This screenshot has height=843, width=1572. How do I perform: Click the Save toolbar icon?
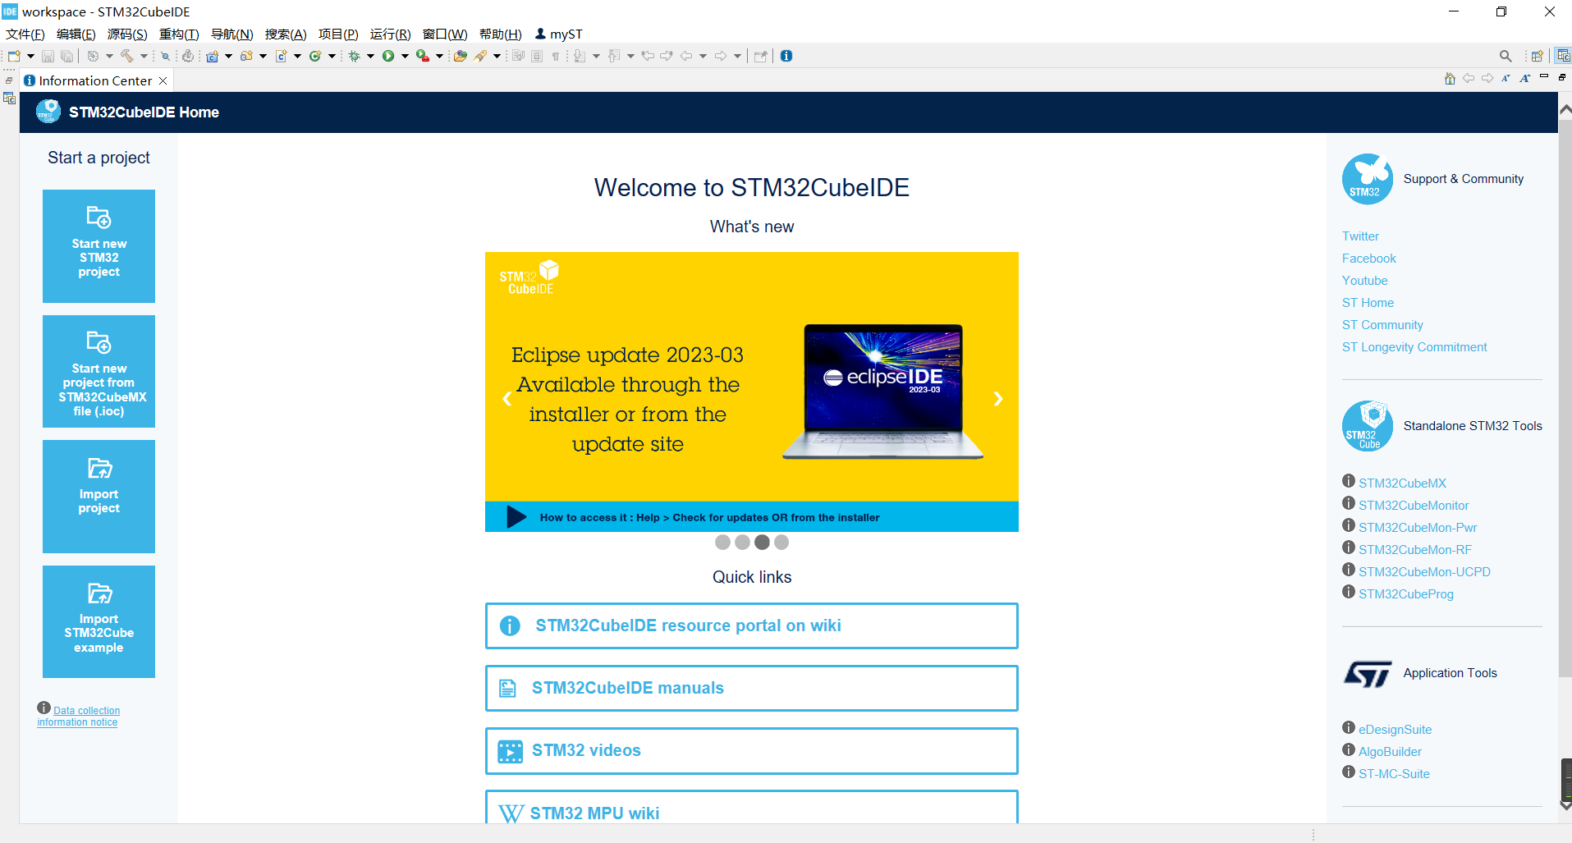tap(48, 56)
